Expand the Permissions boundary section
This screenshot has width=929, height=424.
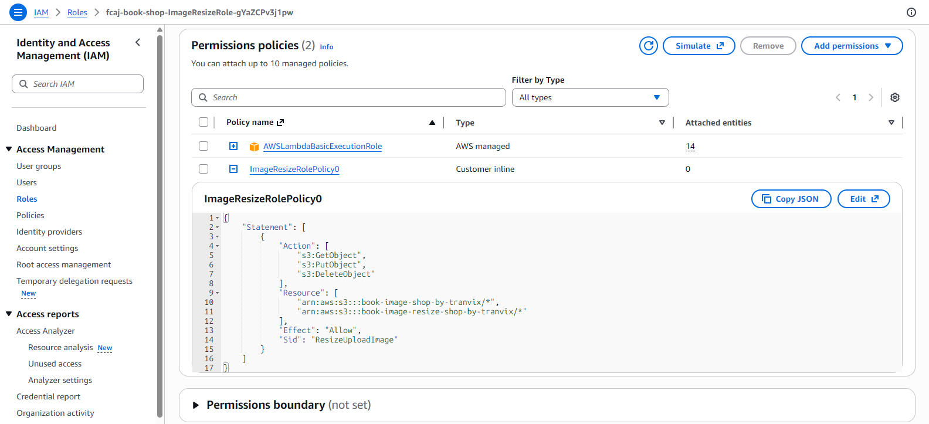tap(196, 405)
